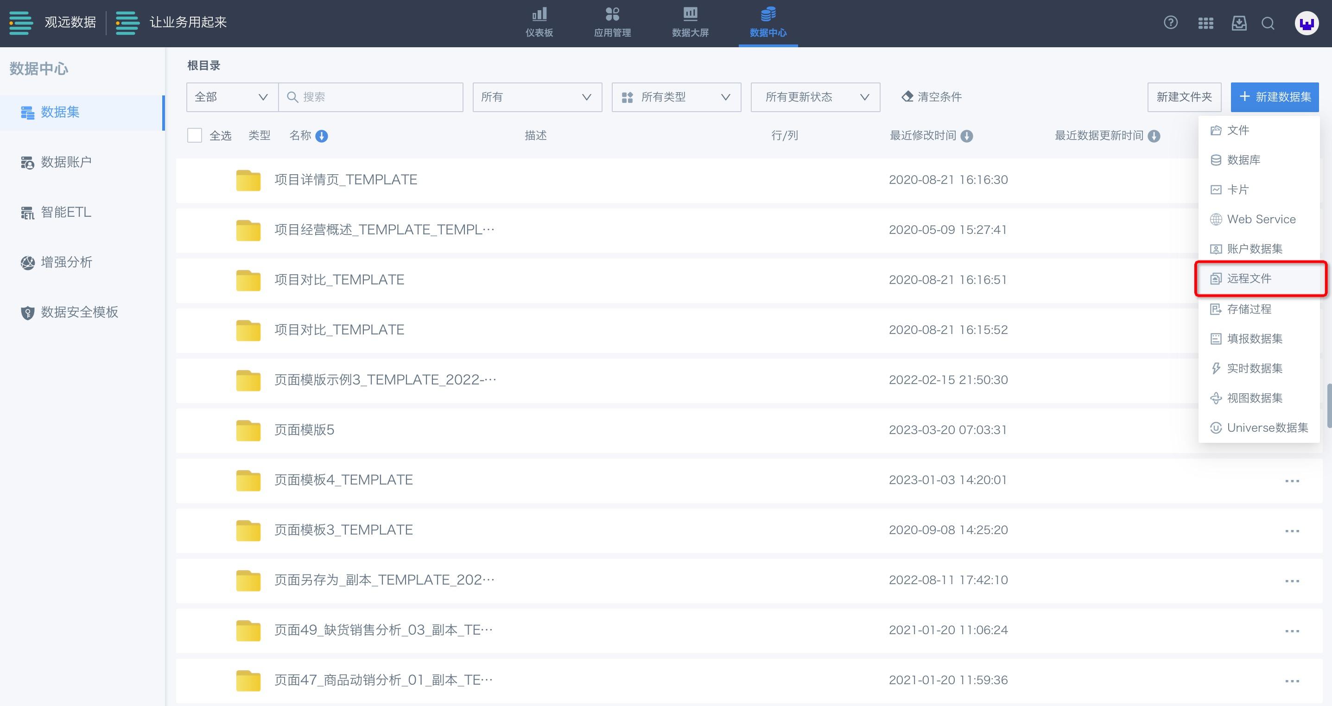Open the 所有类型 dropdown
The height and width of the screenshot is (706, 1332).
(x=676, y=97)
